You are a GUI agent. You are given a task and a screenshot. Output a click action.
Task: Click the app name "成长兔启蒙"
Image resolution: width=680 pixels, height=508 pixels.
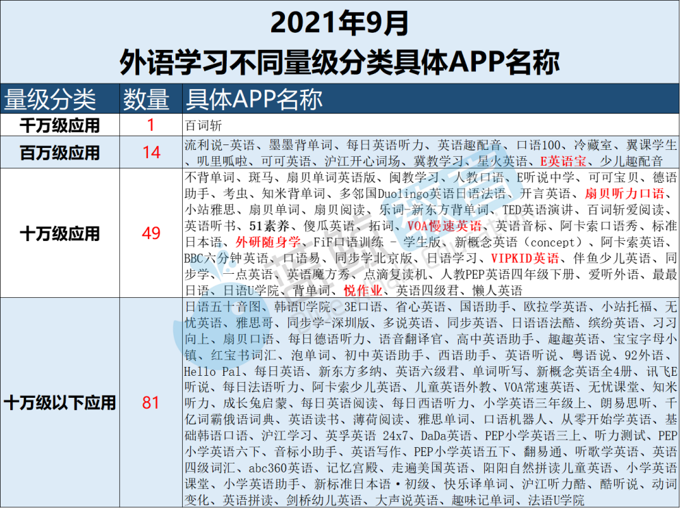[255, 403]
